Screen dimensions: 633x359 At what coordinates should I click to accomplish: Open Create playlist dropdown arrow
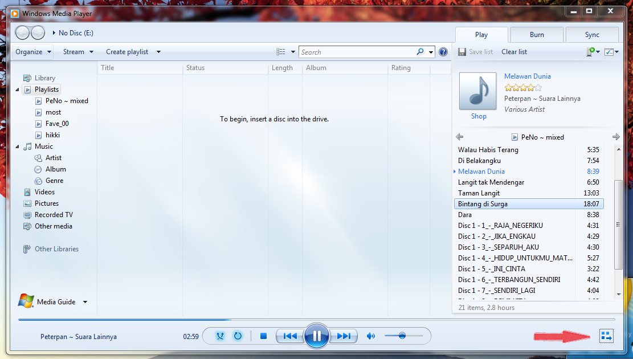coord(158,52)
